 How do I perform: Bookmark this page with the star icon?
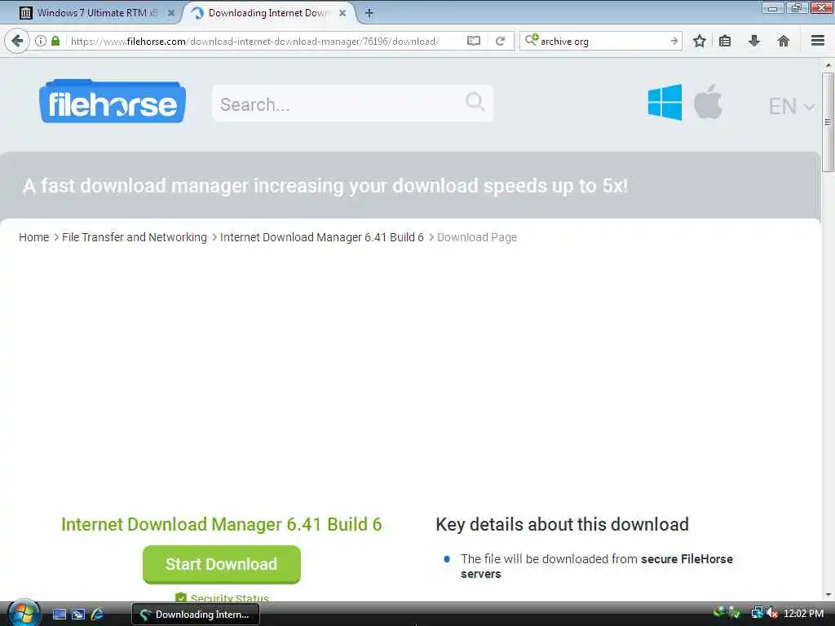click(x=699, y=41)
